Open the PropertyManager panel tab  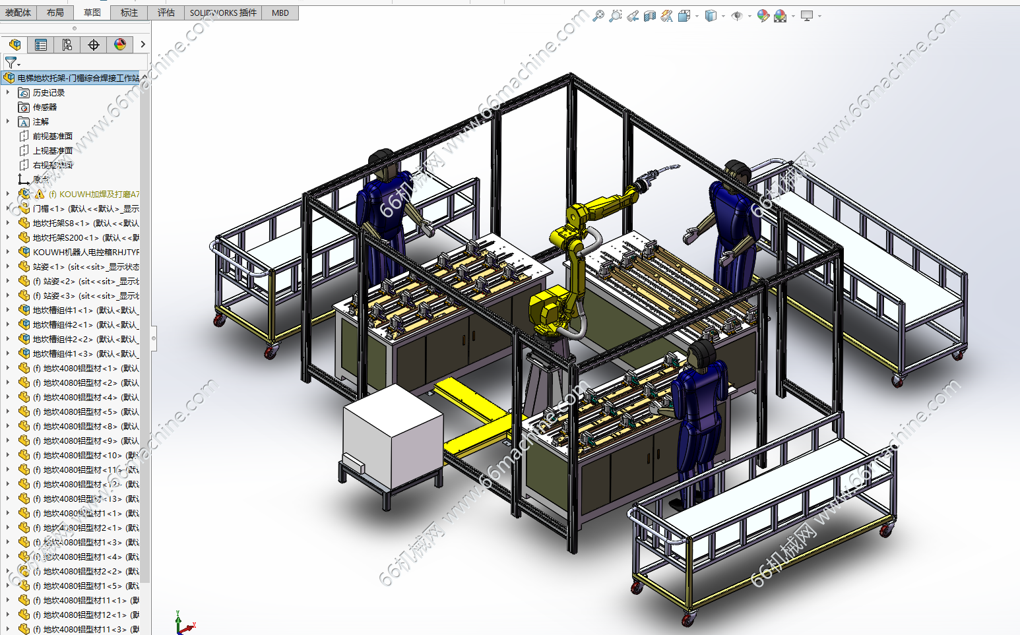coord(41,45)
